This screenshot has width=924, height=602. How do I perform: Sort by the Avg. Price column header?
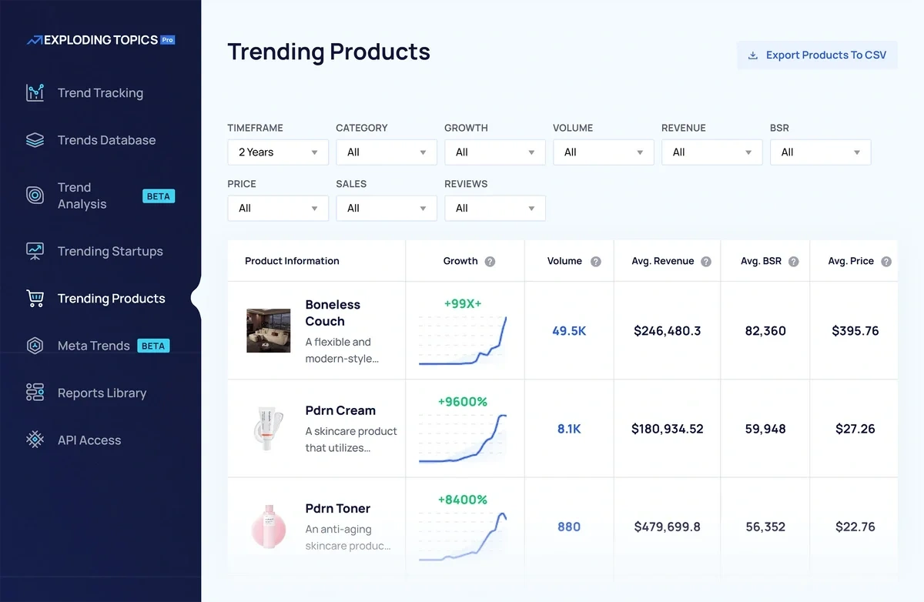pyautogui.click(x=851, y=261)
